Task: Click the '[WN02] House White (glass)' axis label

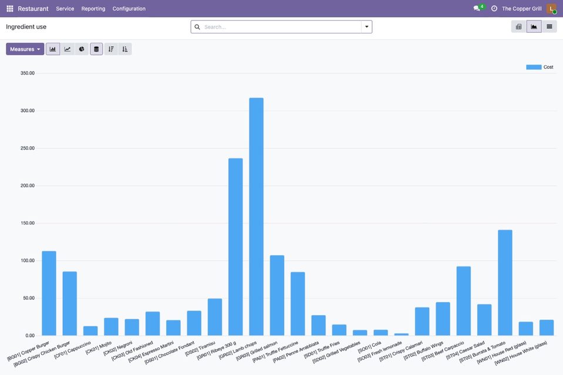Action: click(x=521, y=353)
